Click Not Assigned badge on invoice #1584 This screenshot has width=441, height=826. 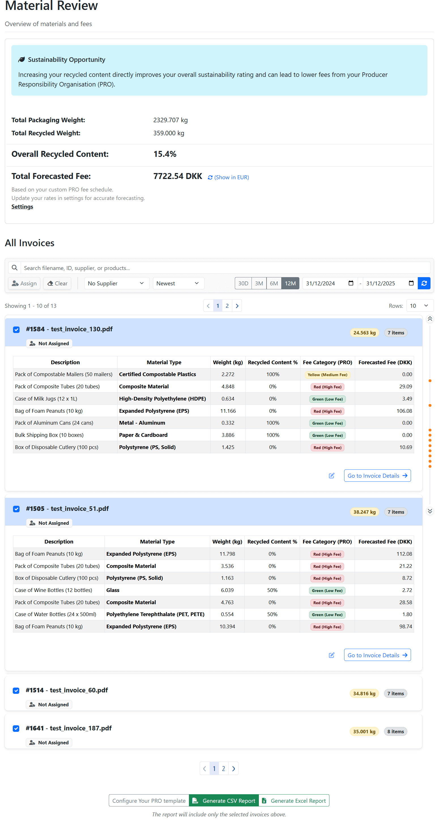(49, 344)
